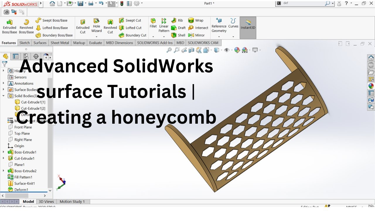Switch to the MBD Dimensions tab
This screenshot has height=211, width=375.
pos(120,43)
